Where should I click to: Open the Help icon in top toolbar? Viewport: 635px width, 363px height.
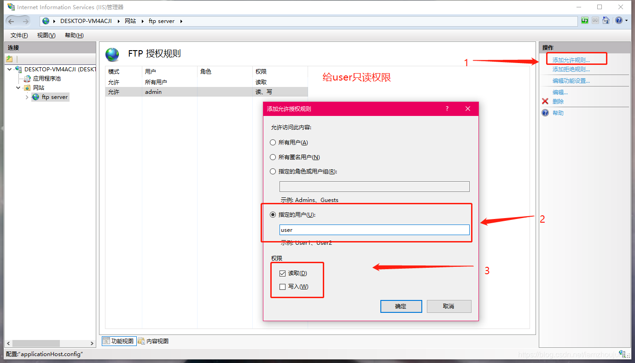(619, 21)
